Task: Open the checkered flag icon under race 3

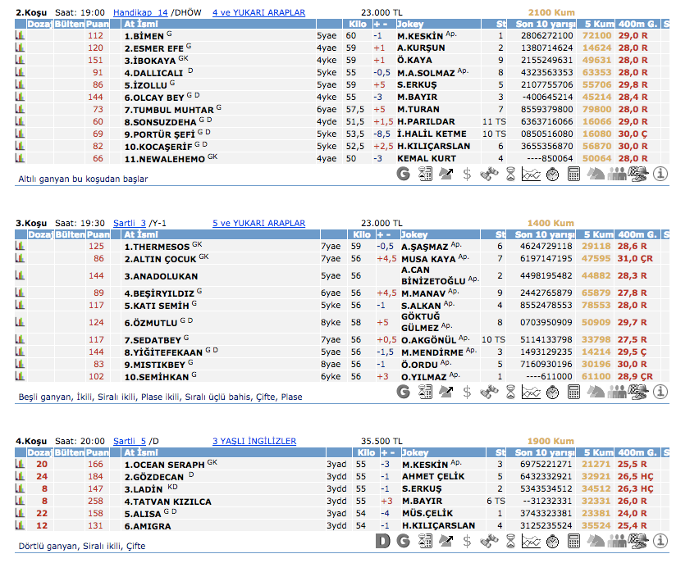Action: pyautogui.click(x=638, y=392)
